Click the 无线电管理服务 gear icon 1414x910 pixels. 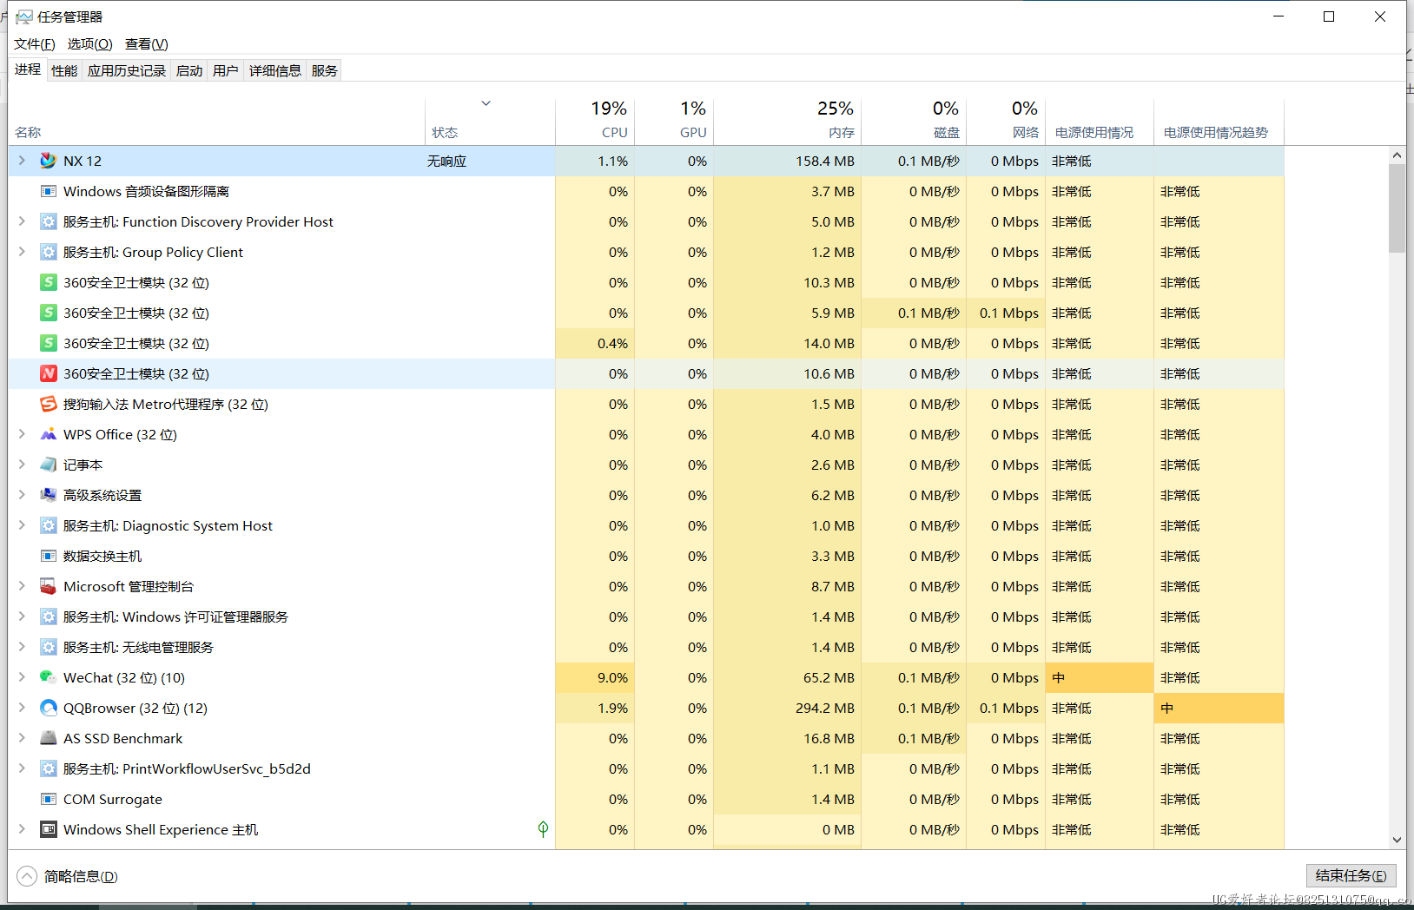[x=49, y=647]
